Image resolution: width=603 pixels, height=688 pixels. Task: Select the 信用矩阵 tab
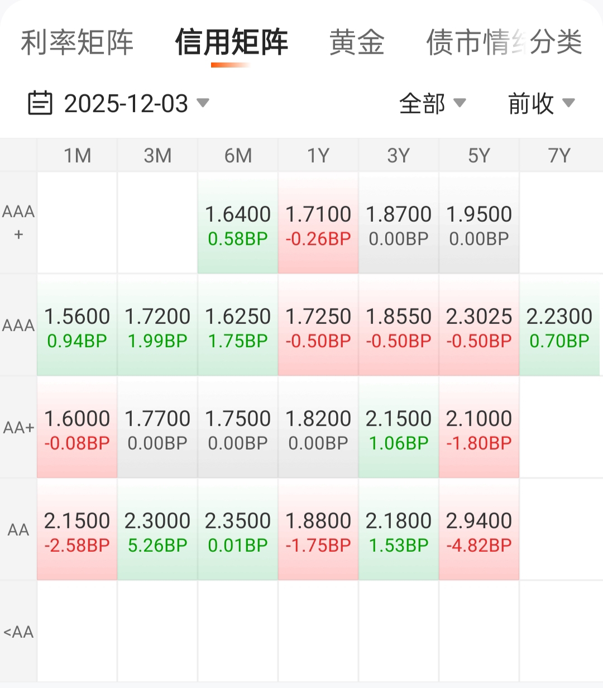[x=231, y=42]
